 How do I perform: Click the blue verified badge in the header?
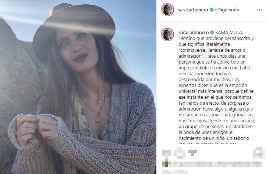pos(212,10)
